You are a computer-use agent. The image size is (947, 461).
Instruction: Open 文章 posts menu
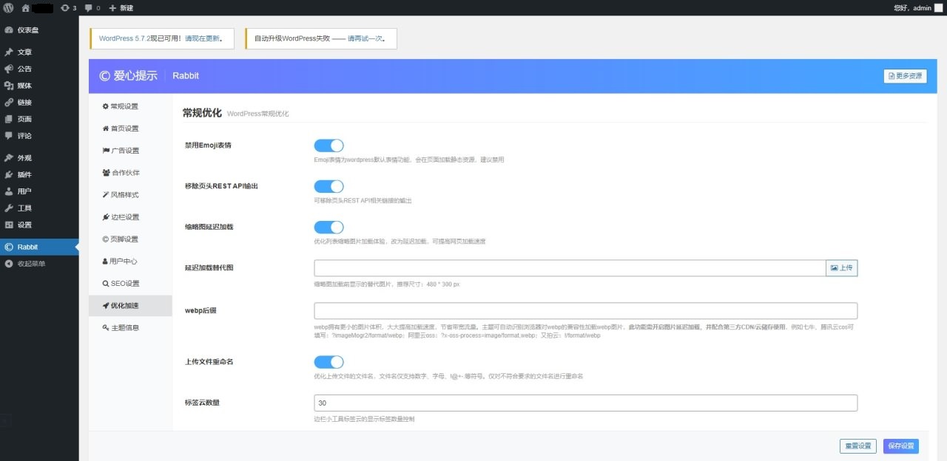[x=39, y=52]
